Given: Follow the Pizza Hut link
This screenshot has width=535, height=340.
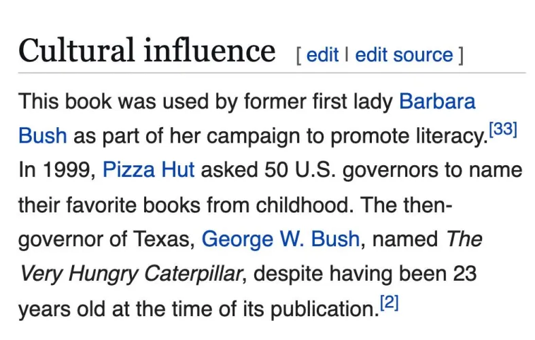Looking at the screenshot, I should (x=148, y=169).
